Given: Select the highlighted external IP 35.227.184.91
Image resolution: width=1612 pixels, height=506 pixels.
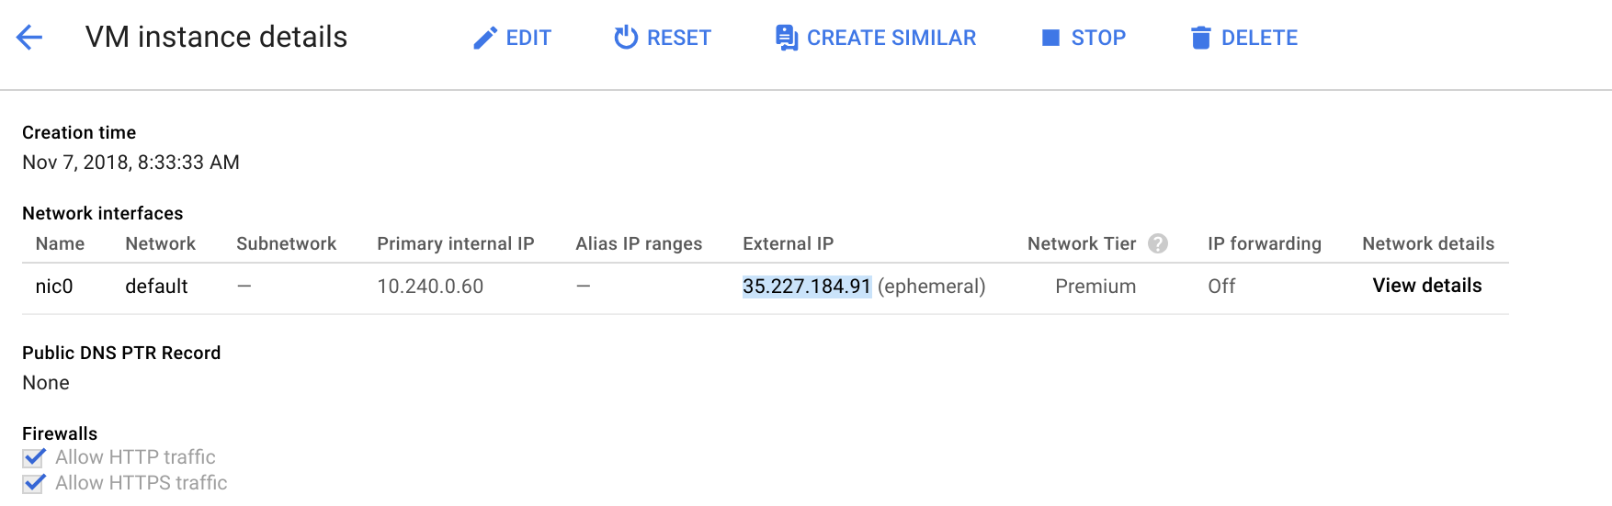Looking at the screenshot, I should (x=806, y=287).
